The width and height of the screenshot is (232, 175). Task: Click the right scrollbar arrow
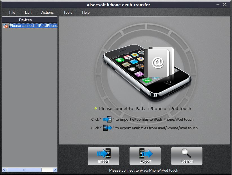(55, 170)
